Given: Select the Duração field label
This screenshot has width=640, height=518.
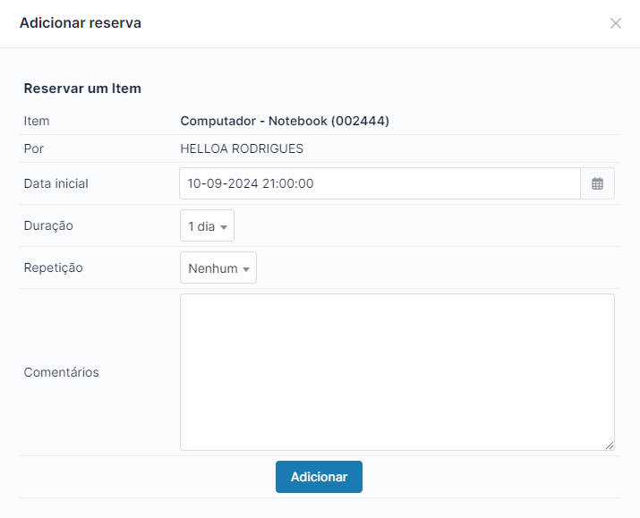Looking at the screenshot, I should tap(48, 226).
